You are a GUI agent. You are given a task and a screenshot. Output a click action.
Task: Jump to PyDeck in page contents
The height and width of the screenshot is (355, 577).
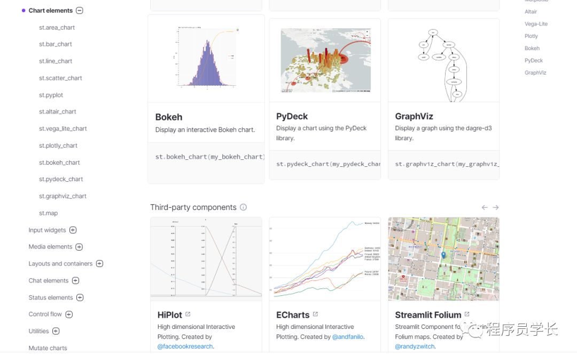534,61
